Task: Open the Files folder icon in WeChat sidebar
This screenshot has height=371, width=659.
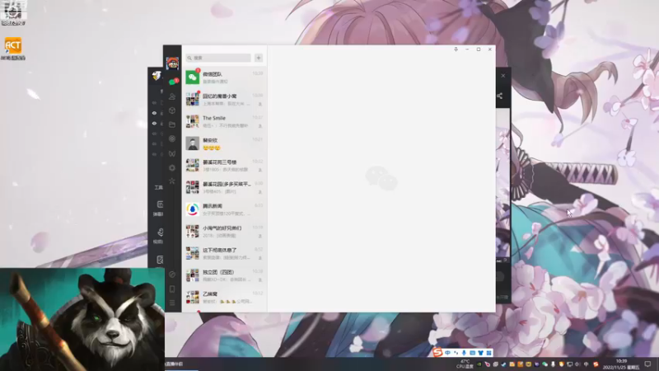Action: tap(172, 124)
